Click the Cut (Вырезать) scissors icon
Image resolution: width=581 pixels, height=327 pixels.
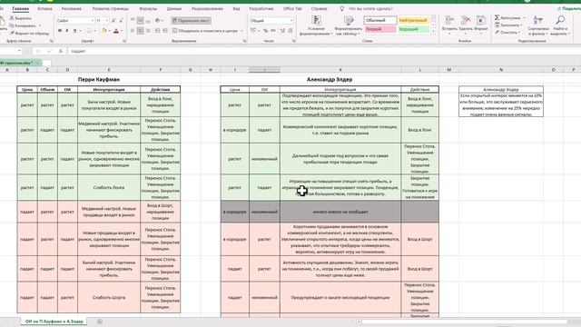(x=12, y=18)
